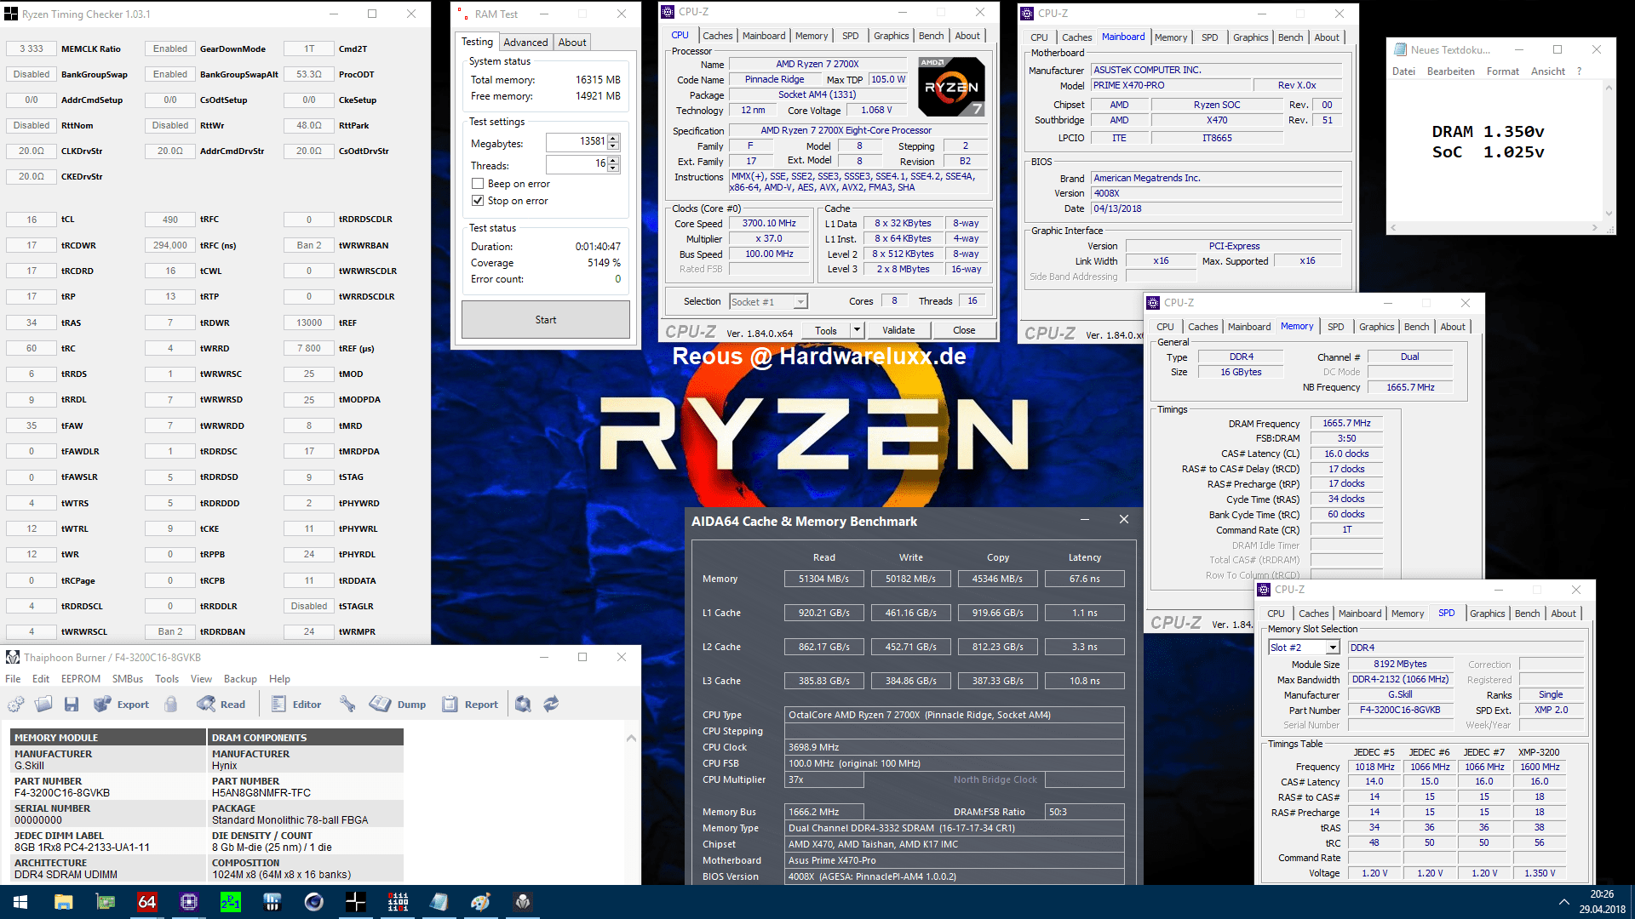Click the refresh arrows icon in Thaiphoon toolbar
The height and width of the screenshot is (919, 1635).
[551, 705]
